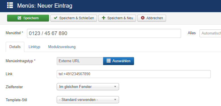221x106 pixels.
Task: Click the edit icon on the green Speichern button
Action: [x=19, y=18]
